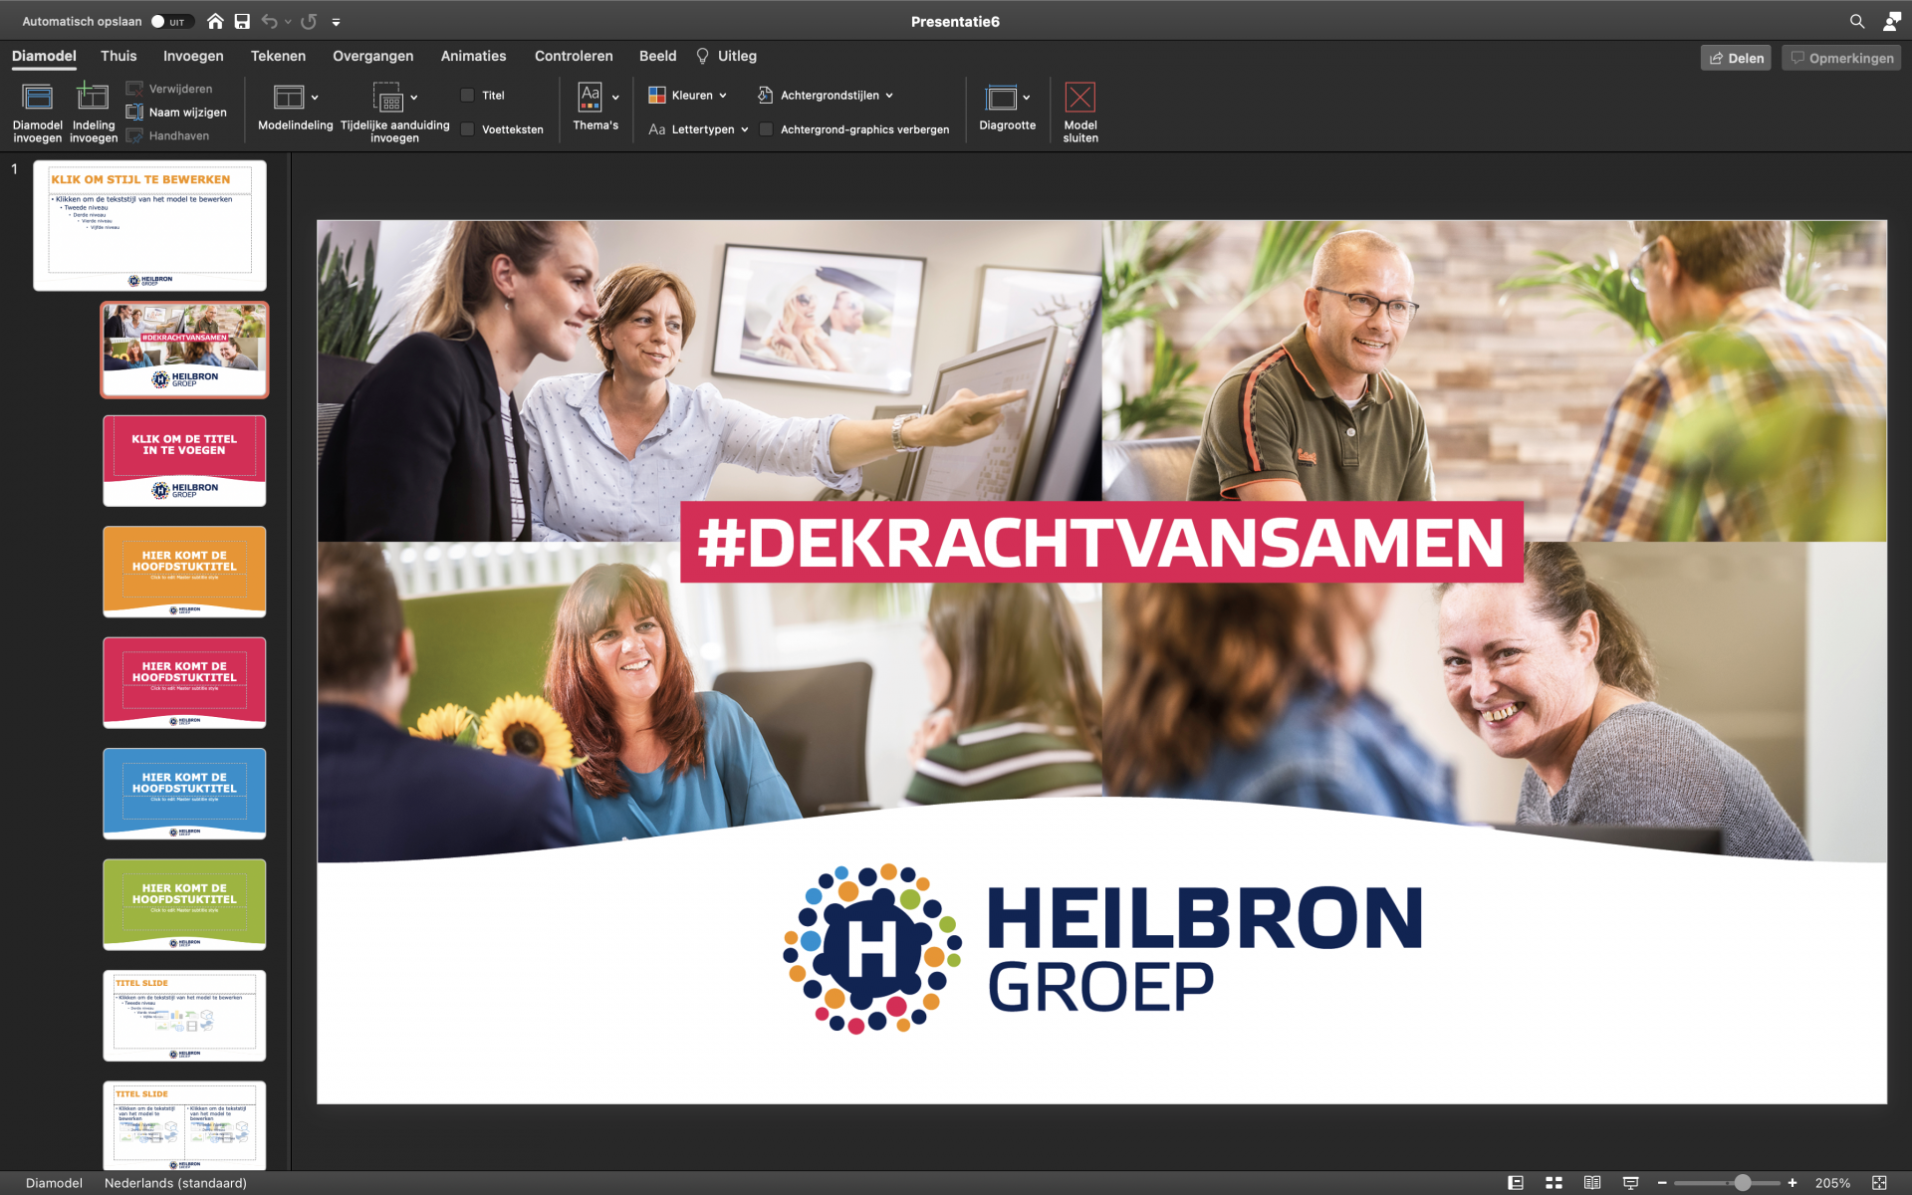Switch to the Overgangen tab
The height and width of the screenshot is (1195, 1912).
coord(372,56)
